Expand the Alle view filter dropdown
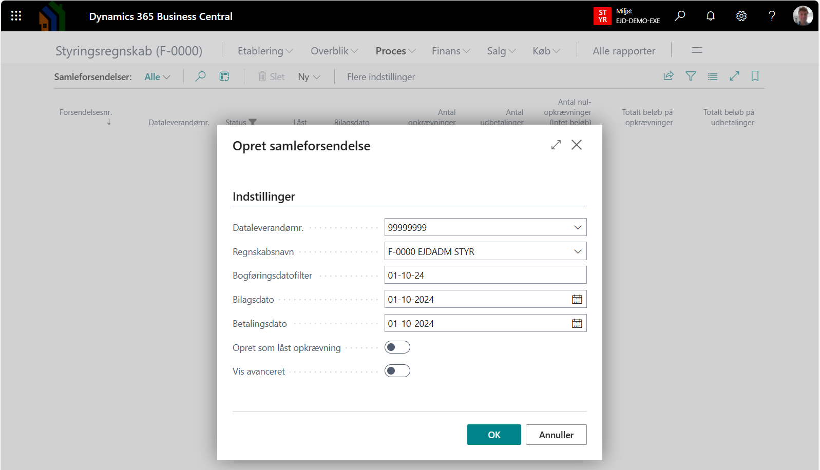 click(x=157, y=77)
